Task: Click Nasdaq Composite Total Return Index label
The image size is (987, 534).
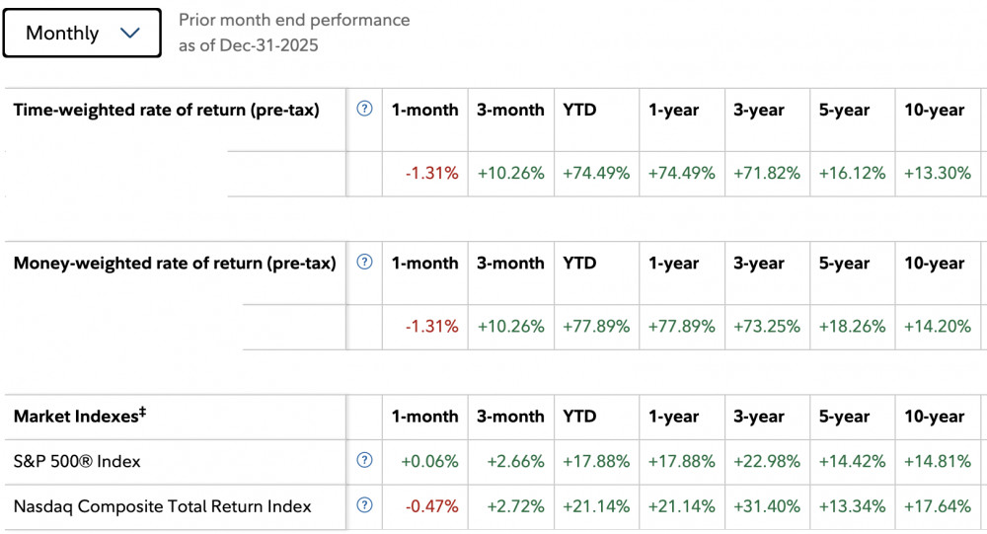Action: pos(162,506)
